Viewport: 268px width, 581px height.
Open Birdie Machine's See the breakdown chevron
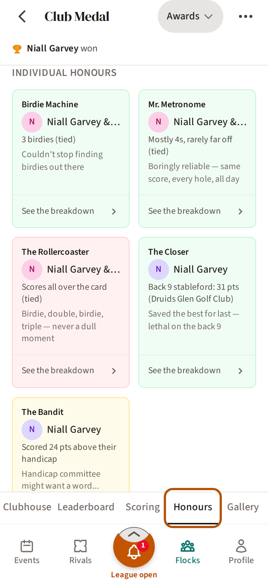(x=114, y=212)
